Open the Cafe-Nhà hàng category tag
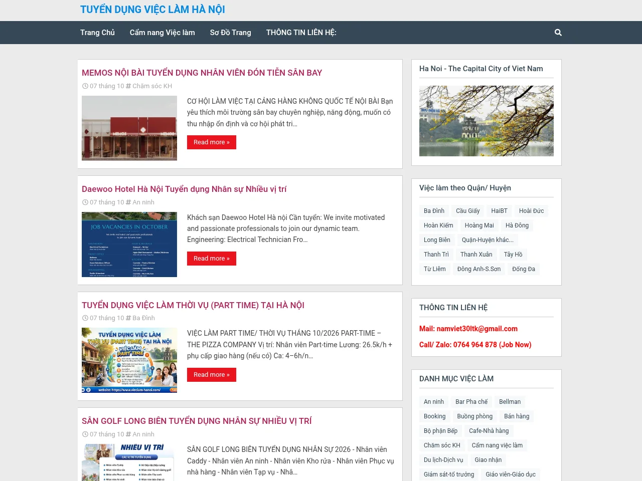This screenshot has height=481, width=642. (x=489, y=431)
